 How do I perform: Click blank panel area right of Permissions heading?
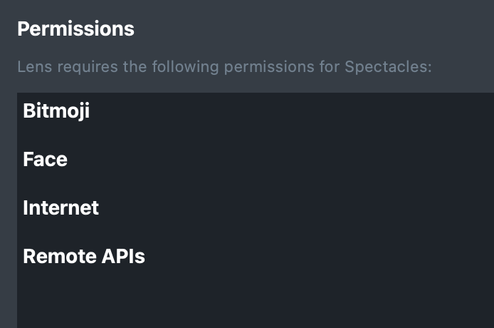320,29
